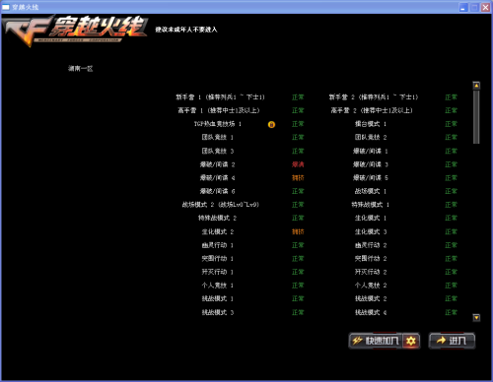Click the 进入 enter button

(x=452, y=341)
